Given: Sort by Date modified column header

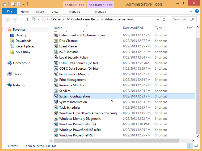Looking at the screenshot, I should coord(133,28).
